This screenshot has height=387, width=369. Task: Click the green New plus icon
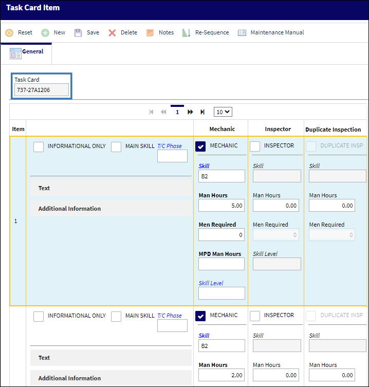point(45,32)
